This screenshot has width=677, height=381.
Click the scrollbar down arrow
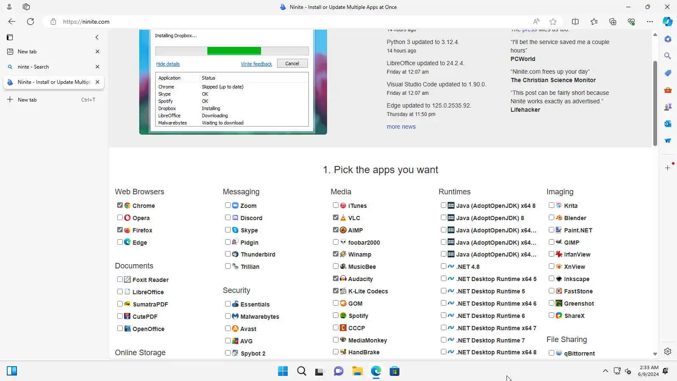tap(655, 354)
